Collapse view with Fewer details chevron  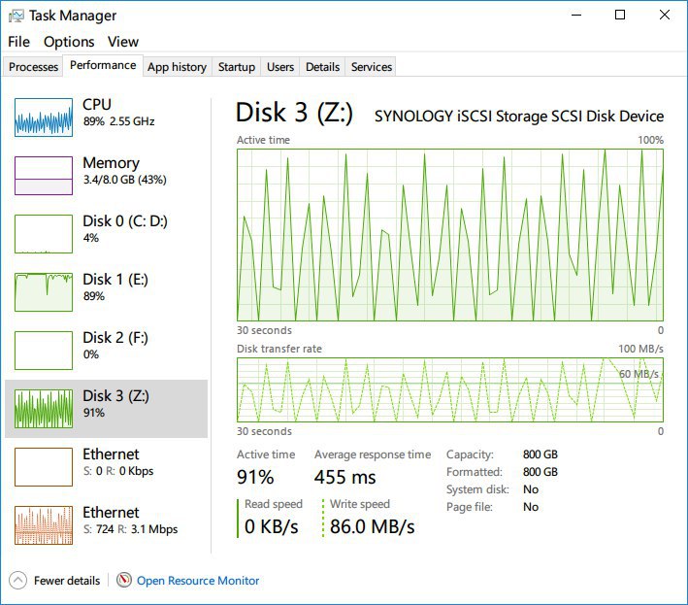click(x=18, y=581)
